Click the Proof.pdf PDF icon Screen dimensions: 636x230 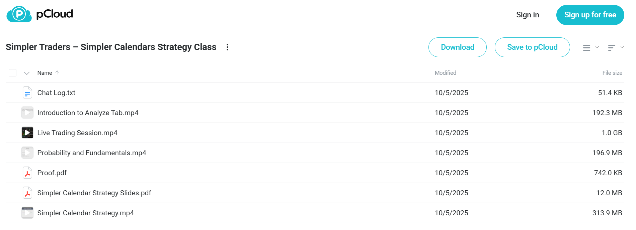click(x=27, y=173)
